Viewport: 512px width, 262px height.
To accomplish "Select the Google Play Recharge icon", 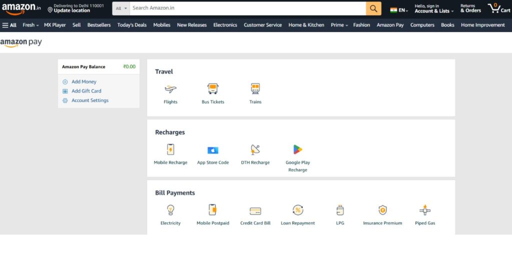I will pyautogui.click(x=298, y=149).
